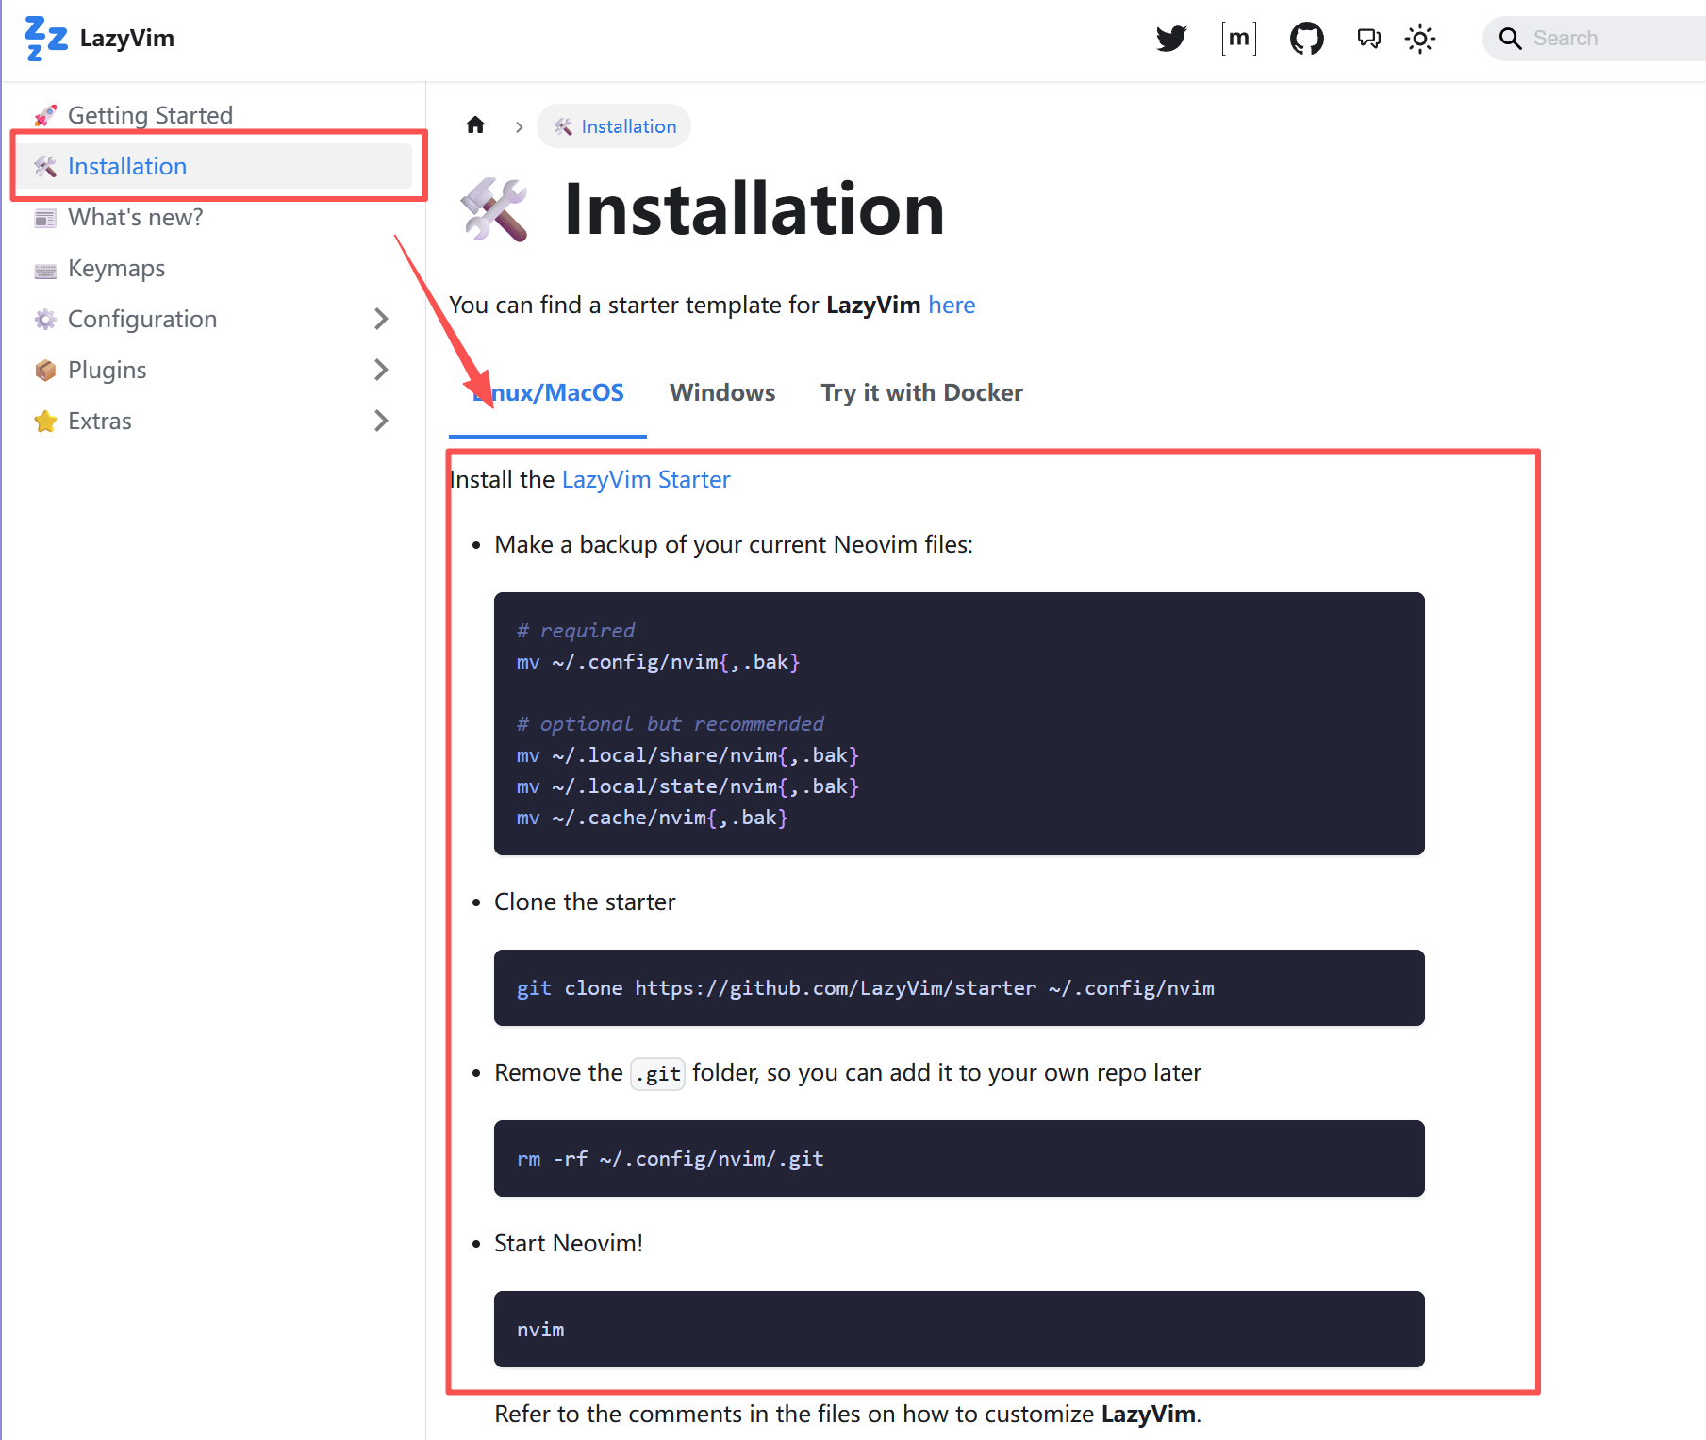Click 'Make a backup of your current Neovim files' text

pos(734,545)
